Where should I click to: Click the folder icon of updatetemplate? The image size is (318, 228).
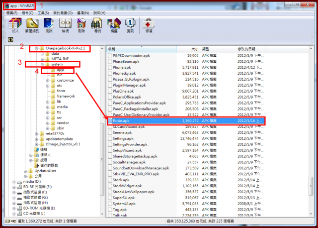tap(42, 139)
